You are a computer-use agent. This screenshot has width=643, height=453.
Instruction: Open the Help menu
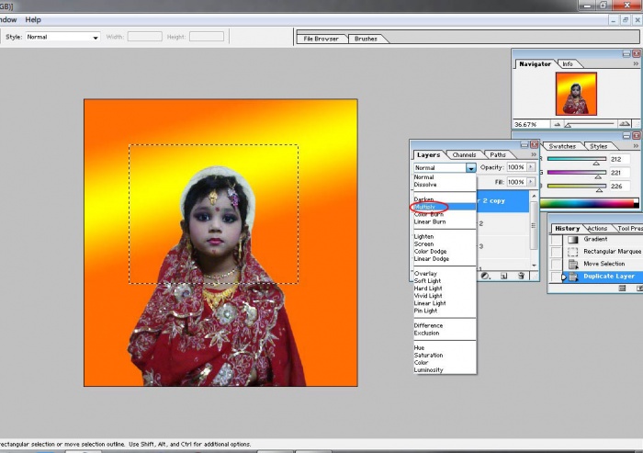point(33,19)
